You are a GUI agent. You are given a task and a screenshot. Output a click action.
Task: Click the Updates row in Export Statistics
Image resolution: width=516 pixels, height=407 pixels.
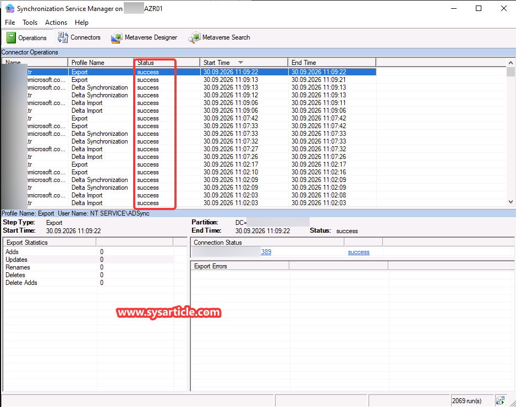click(x=89, y=260)
